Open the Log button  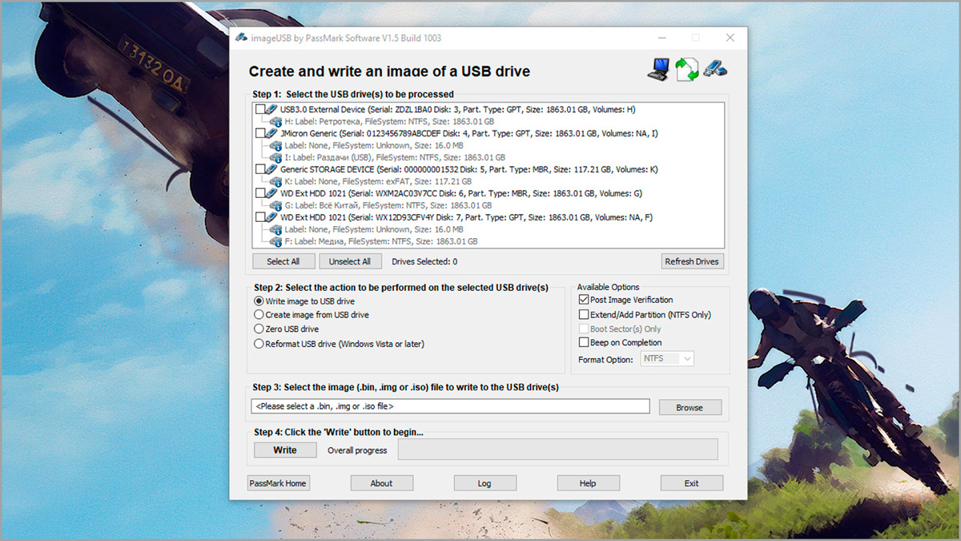point(485,483)
